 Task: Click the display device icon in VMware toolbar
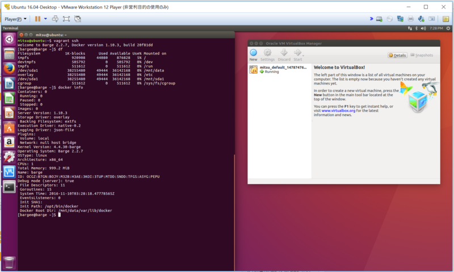[431, 19]
